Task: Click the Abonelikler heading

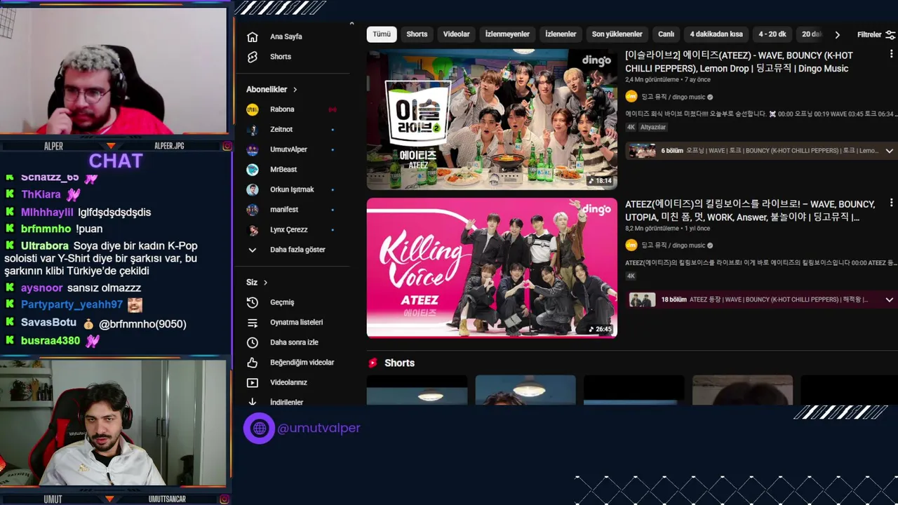Action: click(x=267, y=90)
